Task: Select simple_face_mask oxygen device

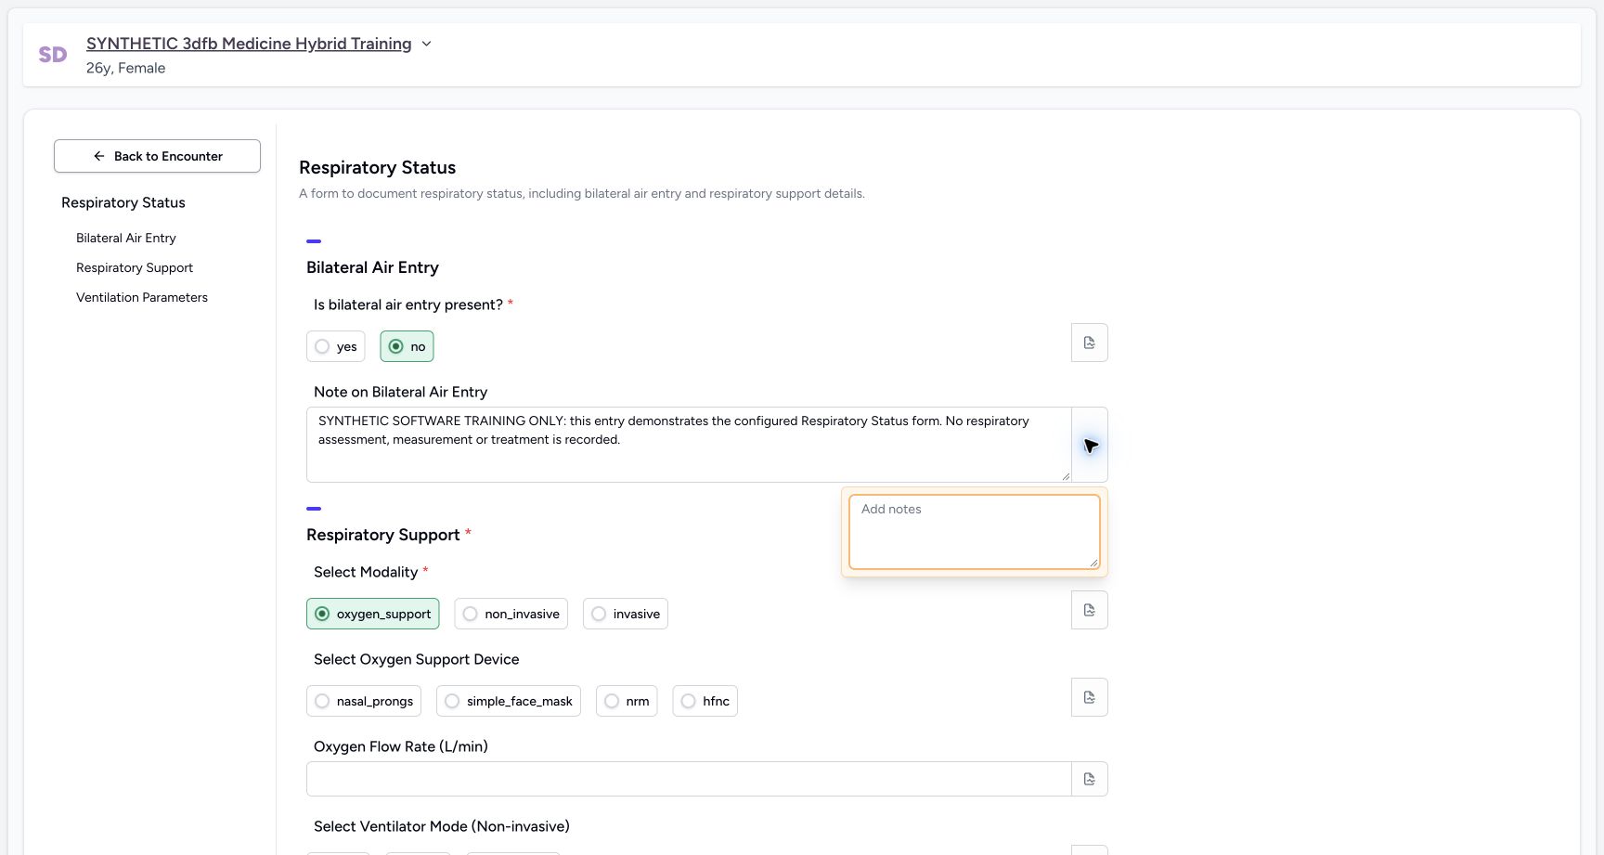Action: click(508, 701)
